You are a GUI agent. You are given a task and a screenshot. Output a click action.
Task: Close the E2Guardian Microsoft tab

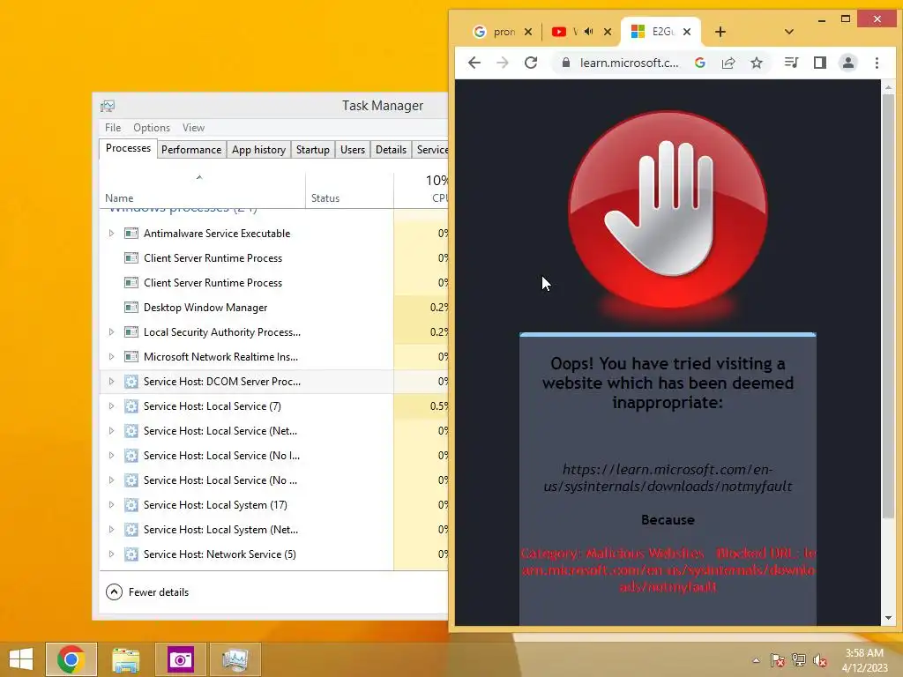687,32
